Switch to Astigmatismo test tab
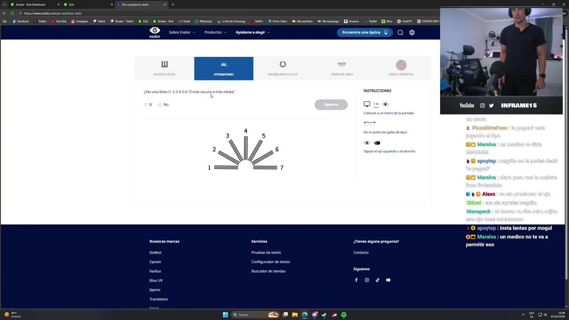 [224, 68]
